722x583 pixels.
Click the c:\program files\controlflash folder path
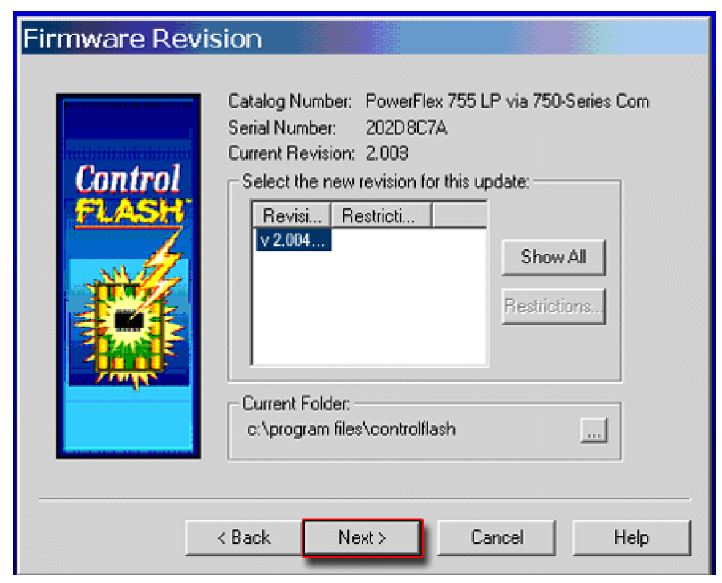coord(351,430)
